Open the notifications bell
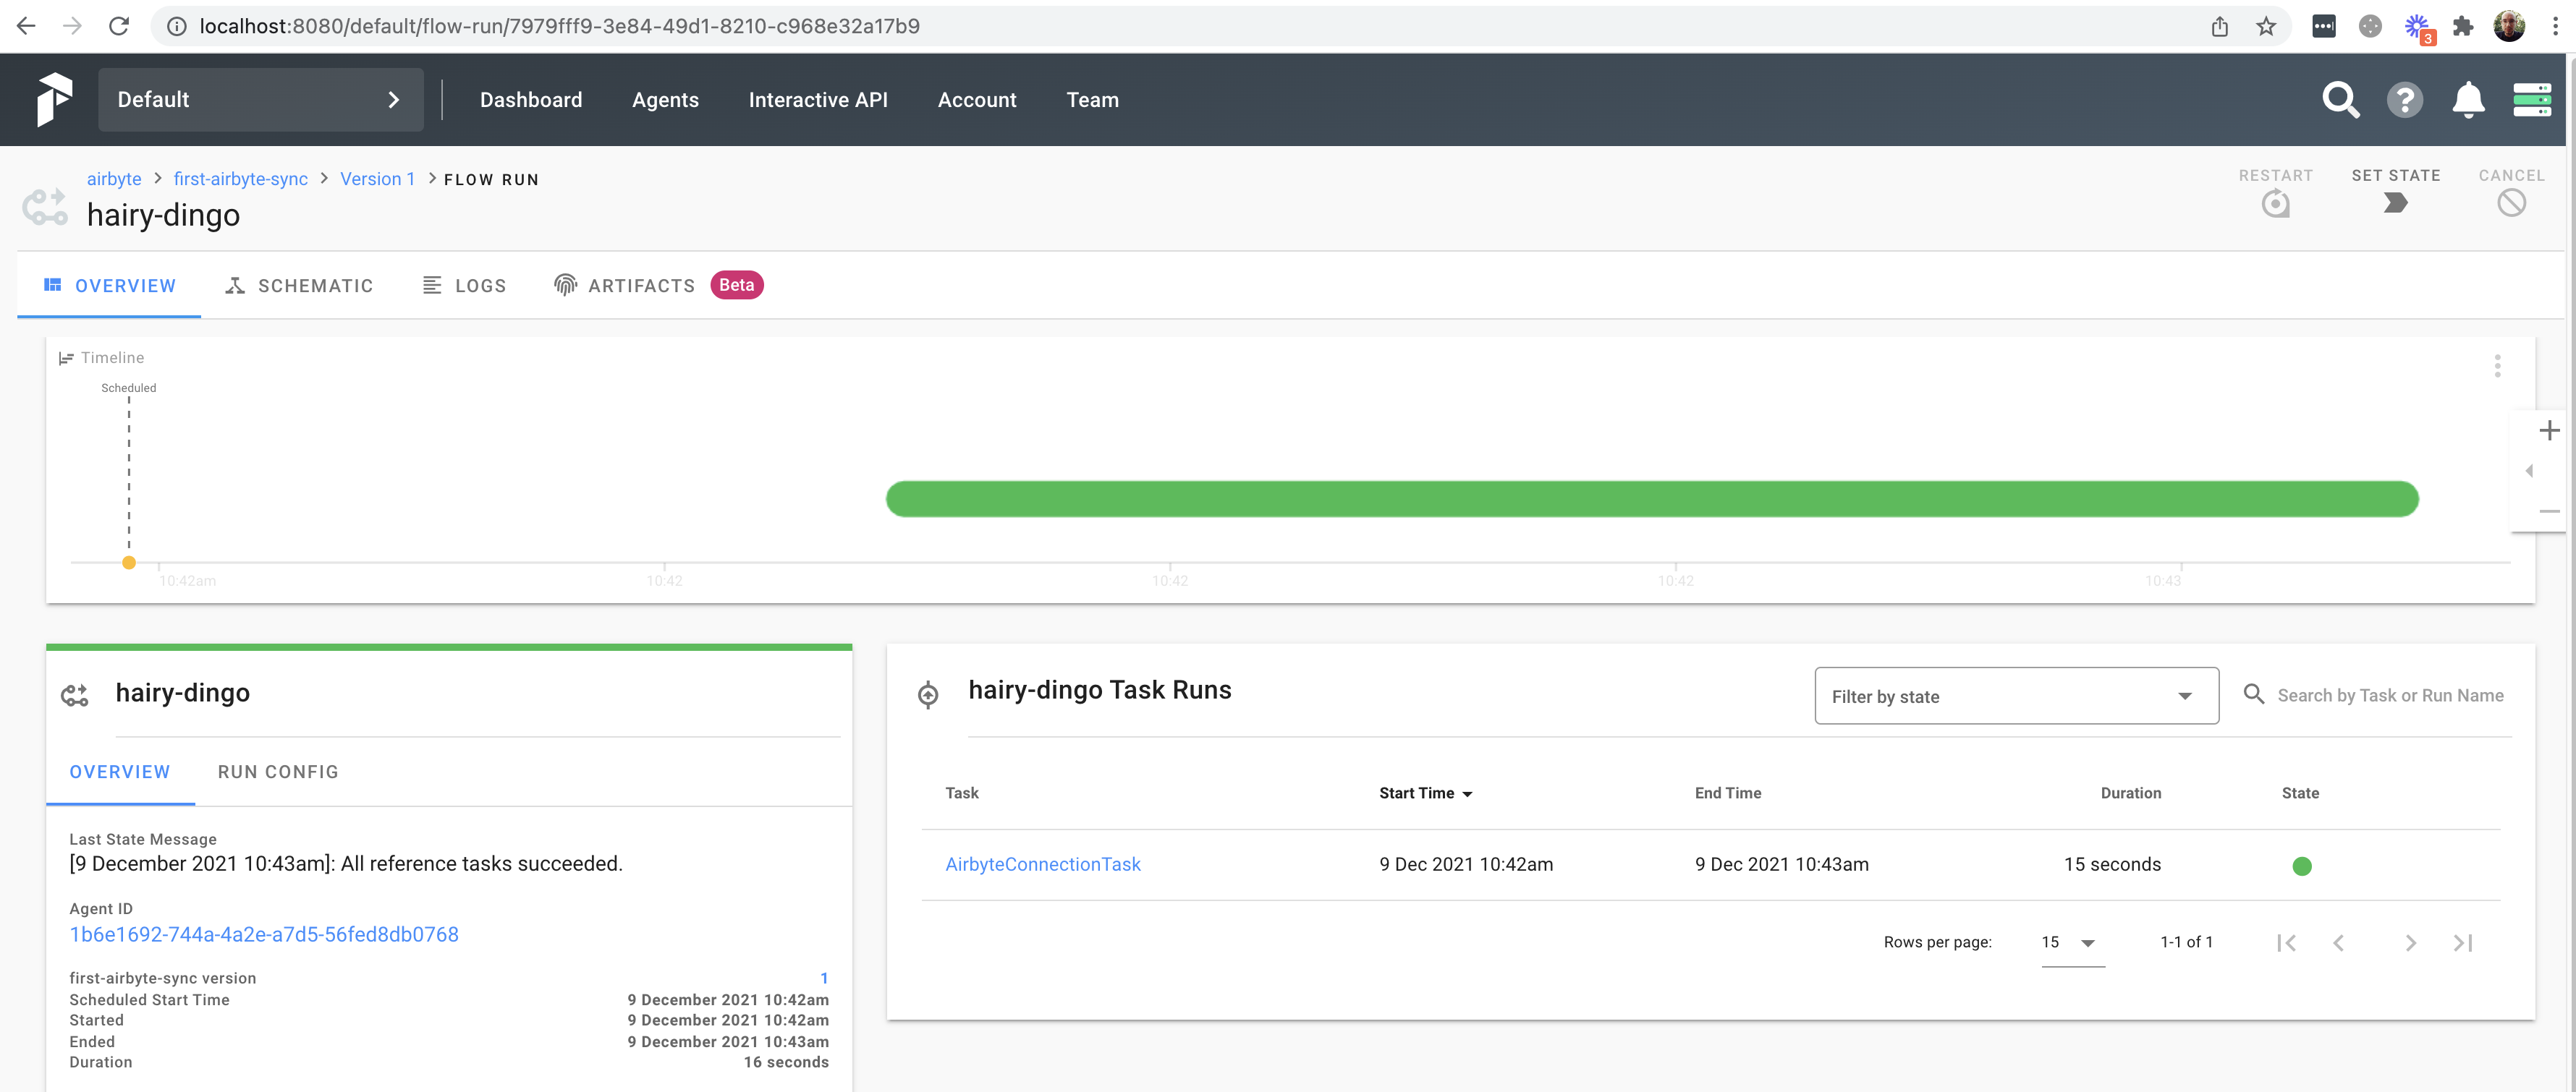The image size is (2576, 1092). [2468, 100]
